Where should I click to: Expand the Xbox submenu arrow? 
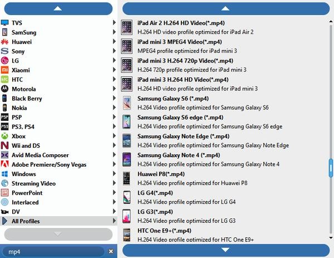[114, 136]
